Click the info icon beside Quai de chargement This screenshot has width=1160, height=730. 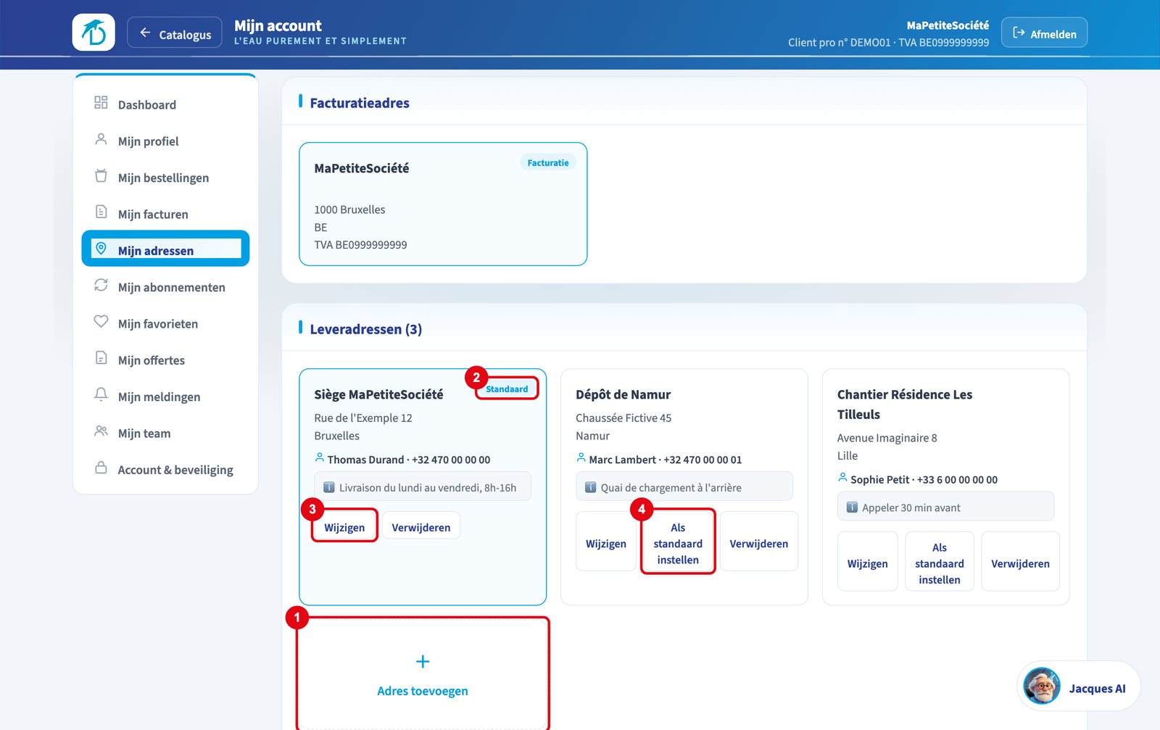(591, 488)
